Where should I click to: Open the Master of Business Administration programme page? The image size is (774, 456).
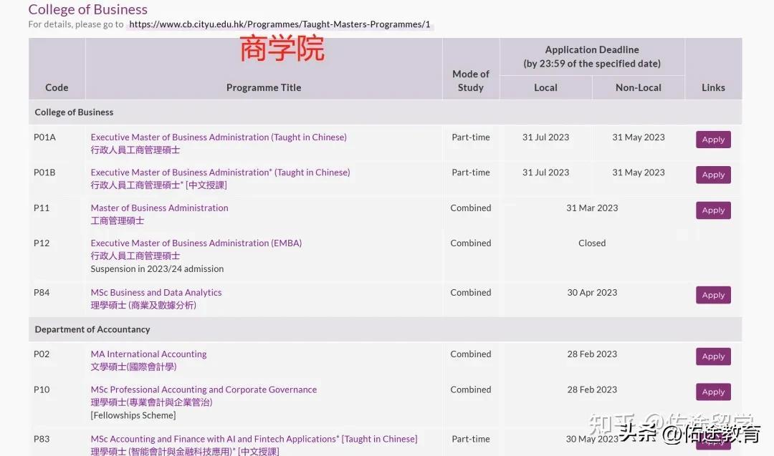[x=159, y=208]
